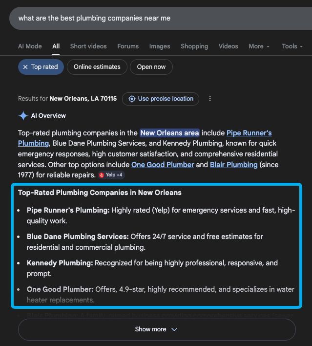Expand the More dropdown menu
Viewport: 312px width, 346px height.
point(259,46)
